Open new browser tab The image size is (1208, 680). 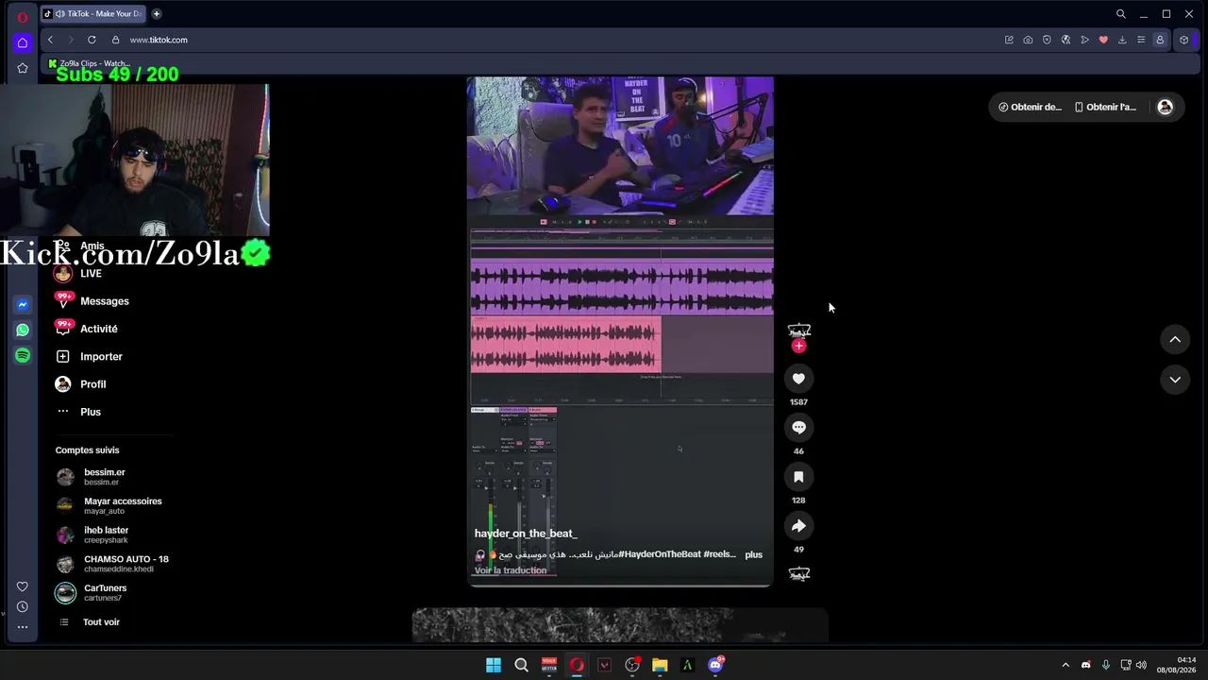click(157, 14)
